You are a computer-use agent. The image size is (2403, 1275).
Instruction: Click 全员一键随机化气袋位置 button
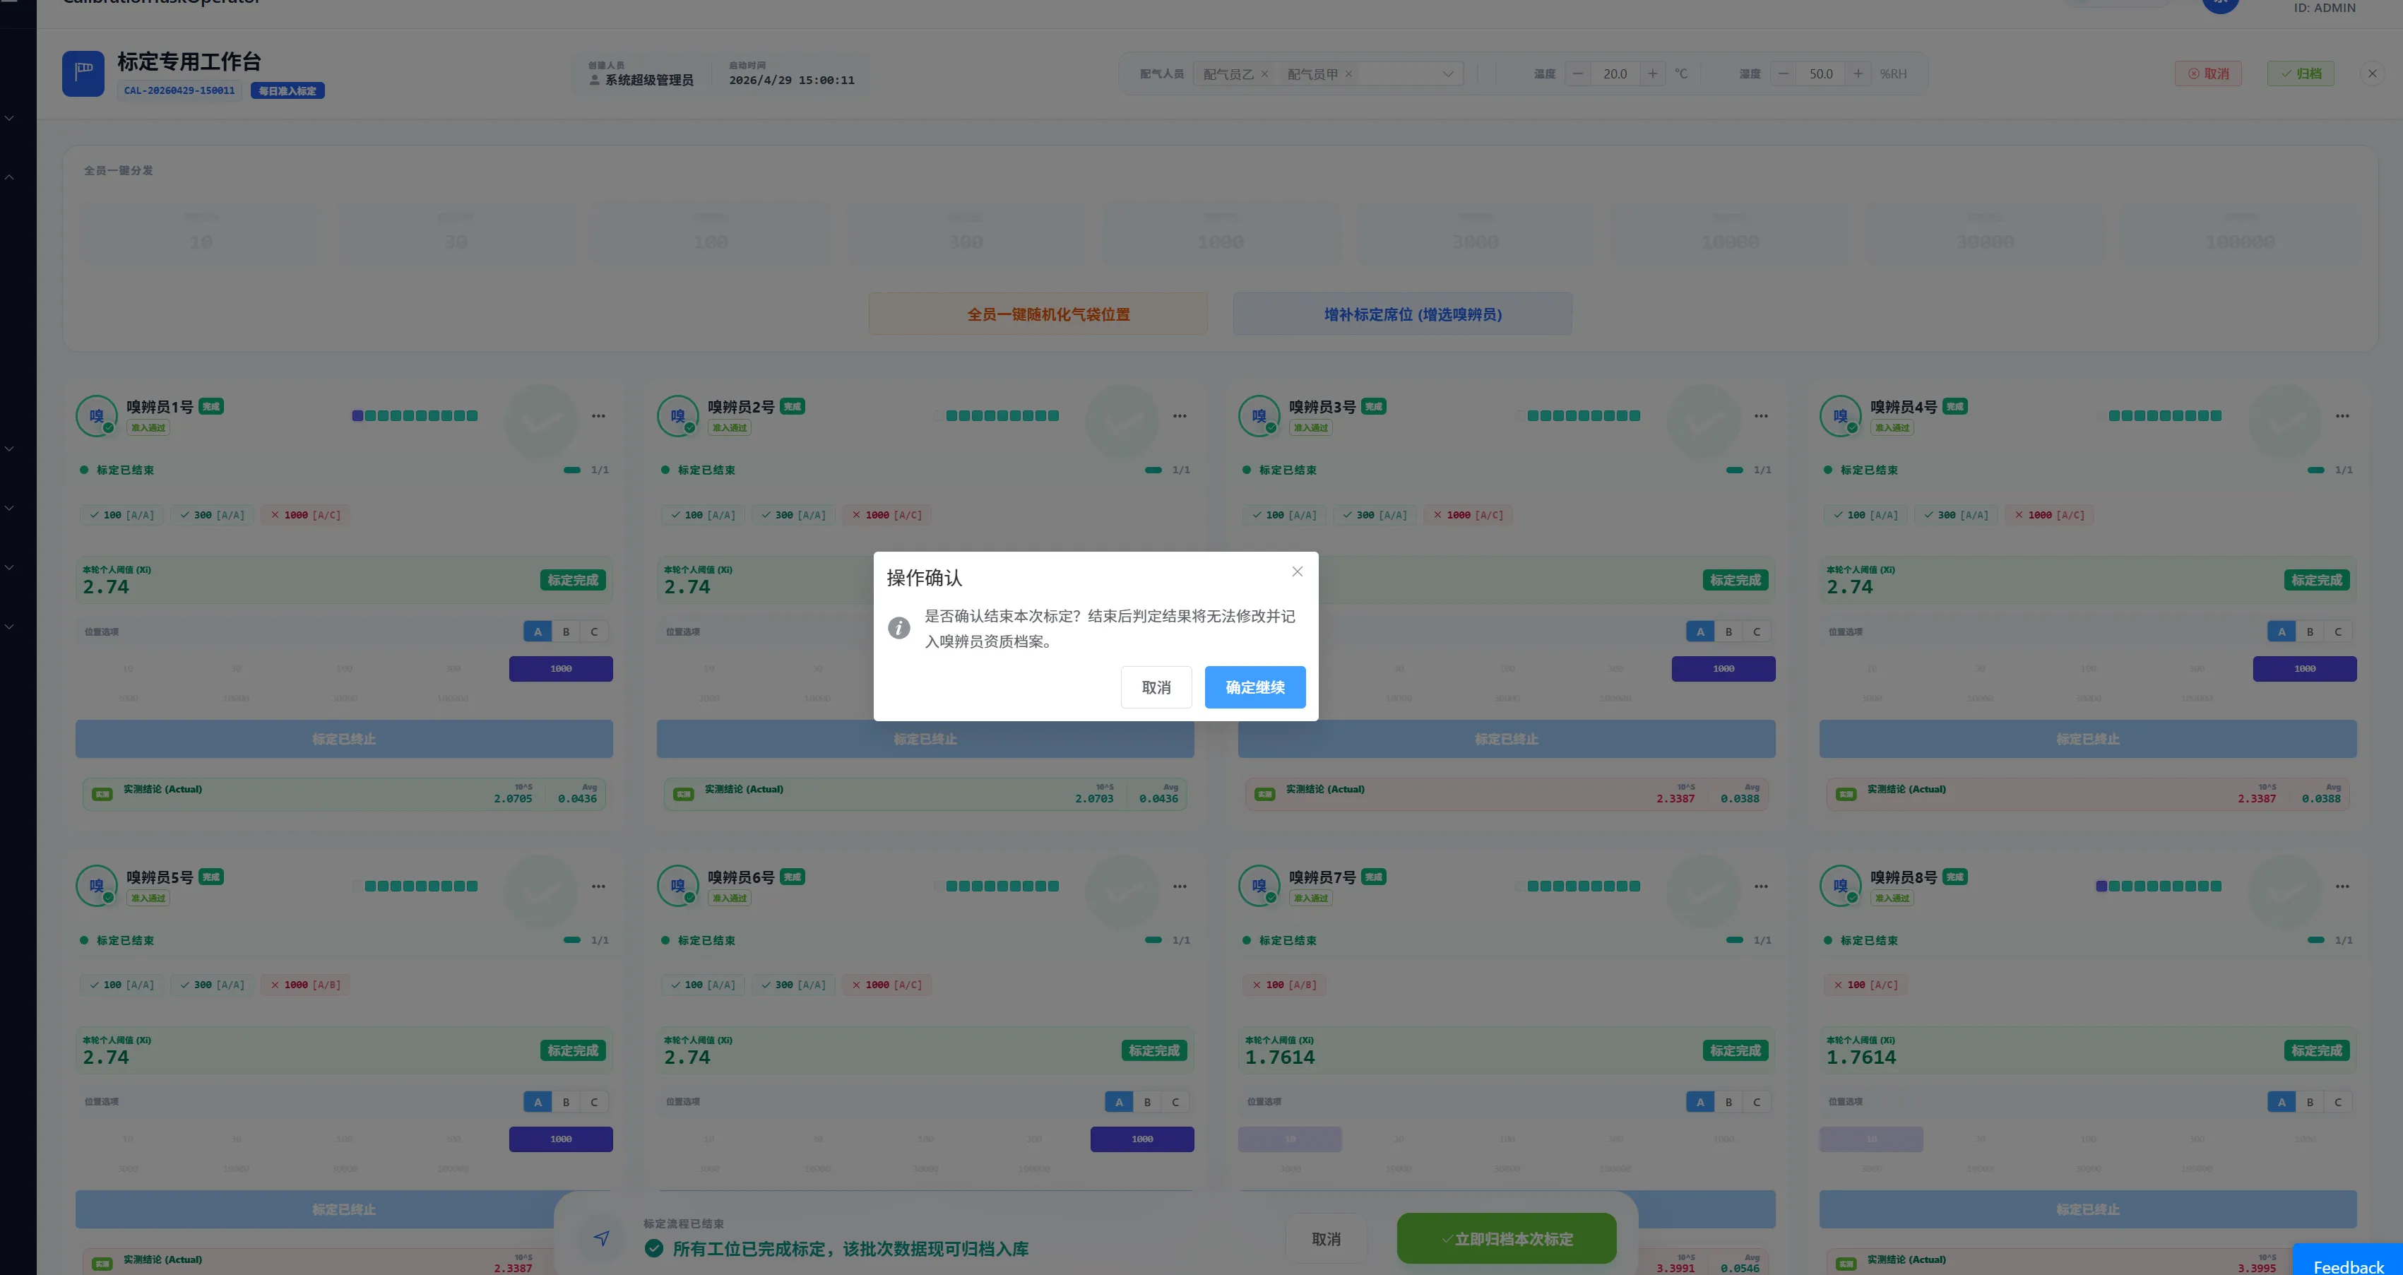[x=1038, y=314]
